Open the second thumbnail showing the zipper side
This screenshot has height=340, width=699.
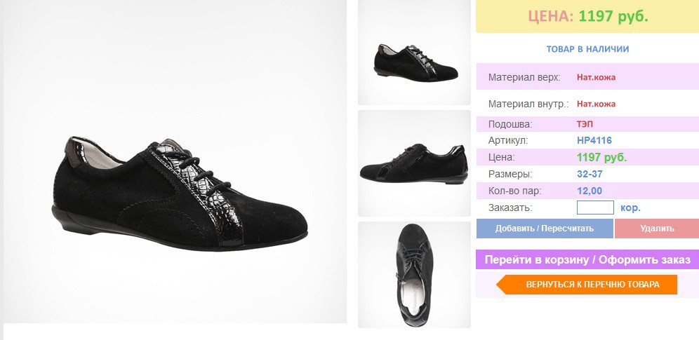[414, 163]
